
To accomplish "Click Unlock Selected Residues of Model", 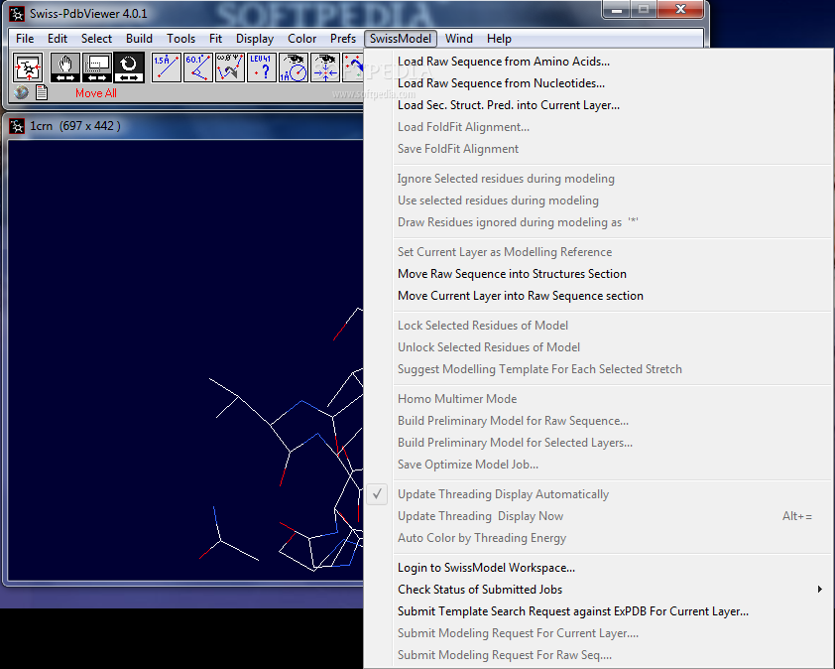I will pyautogui.click(x=598, y=347).
